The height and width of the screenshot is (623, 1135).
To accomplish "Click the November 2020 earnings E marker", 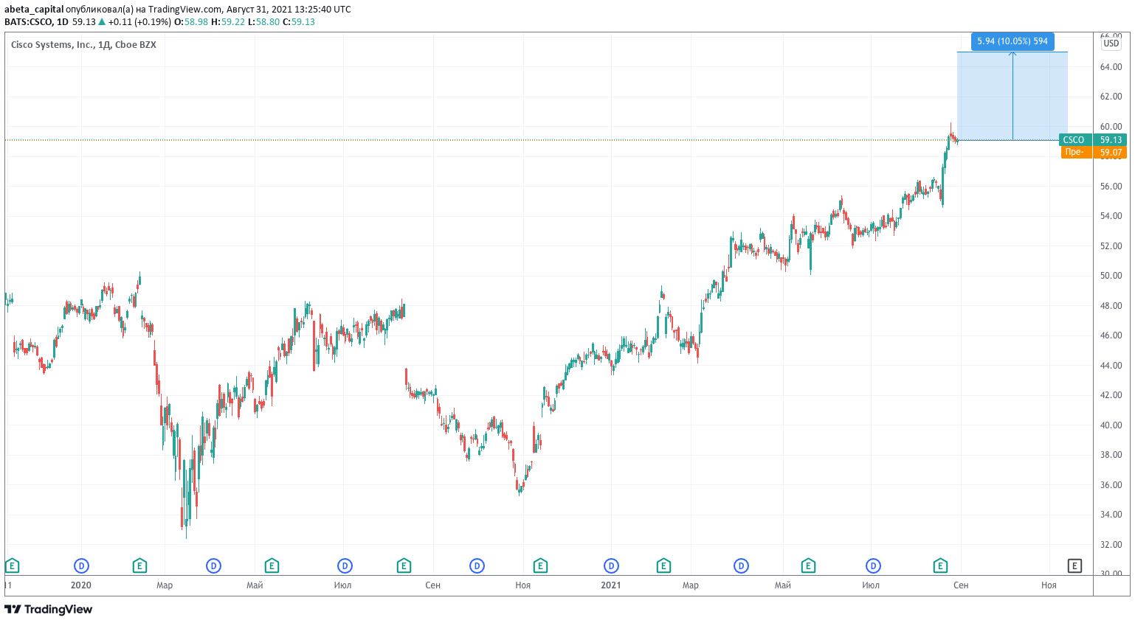I will pyautogui.click(x=540, y=565).
